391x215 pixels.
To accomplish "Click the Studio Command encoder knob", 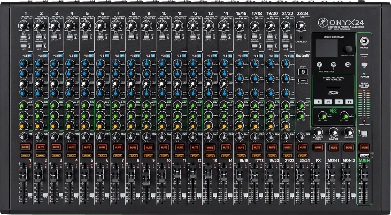I will (x=349, y=49).
